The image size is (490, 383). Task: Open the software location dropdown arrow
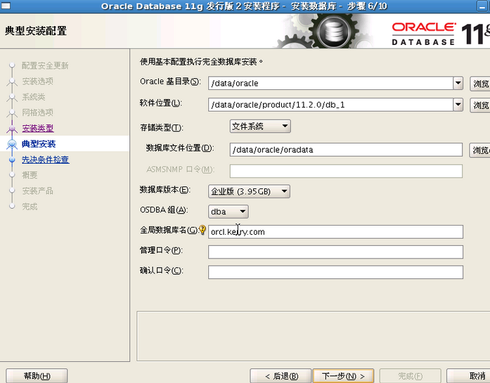(x=458, y=105)
